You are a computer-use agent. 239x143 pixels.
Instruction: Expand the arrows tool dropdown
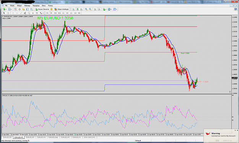point(43,13)
